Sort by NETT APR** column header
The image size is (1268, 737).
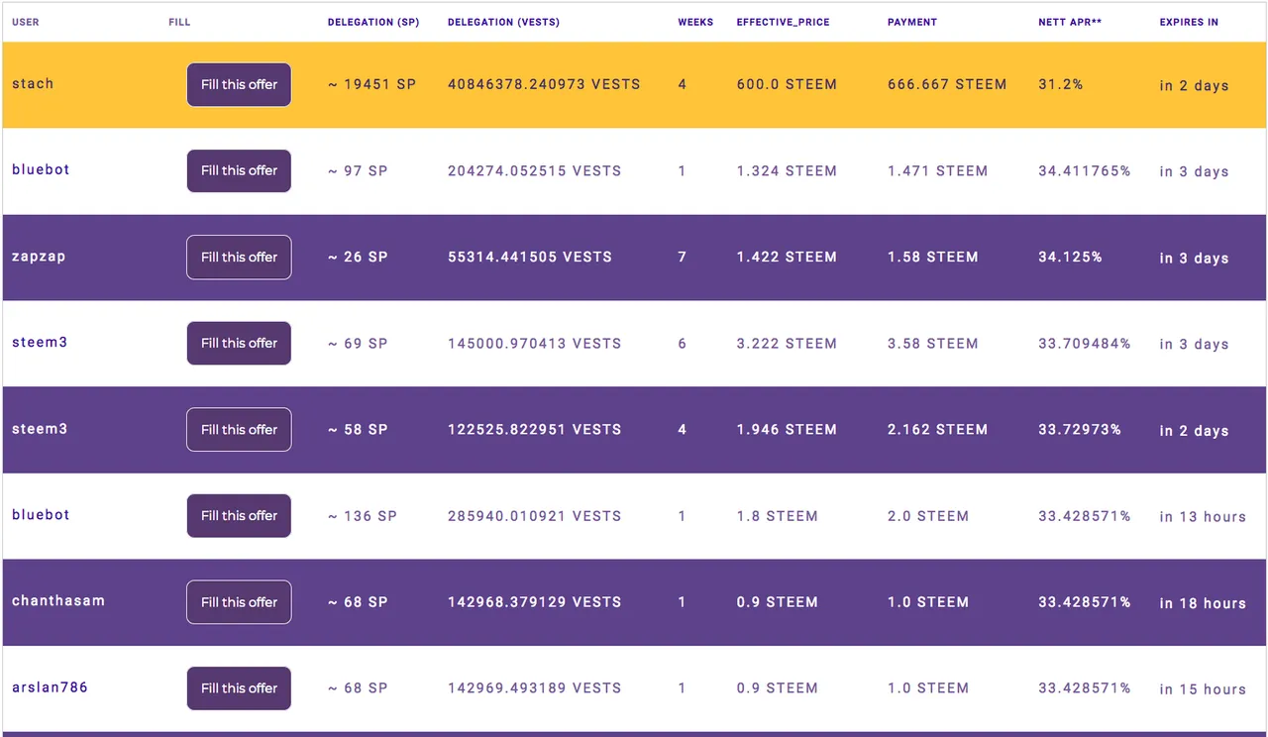point(1070,22)
